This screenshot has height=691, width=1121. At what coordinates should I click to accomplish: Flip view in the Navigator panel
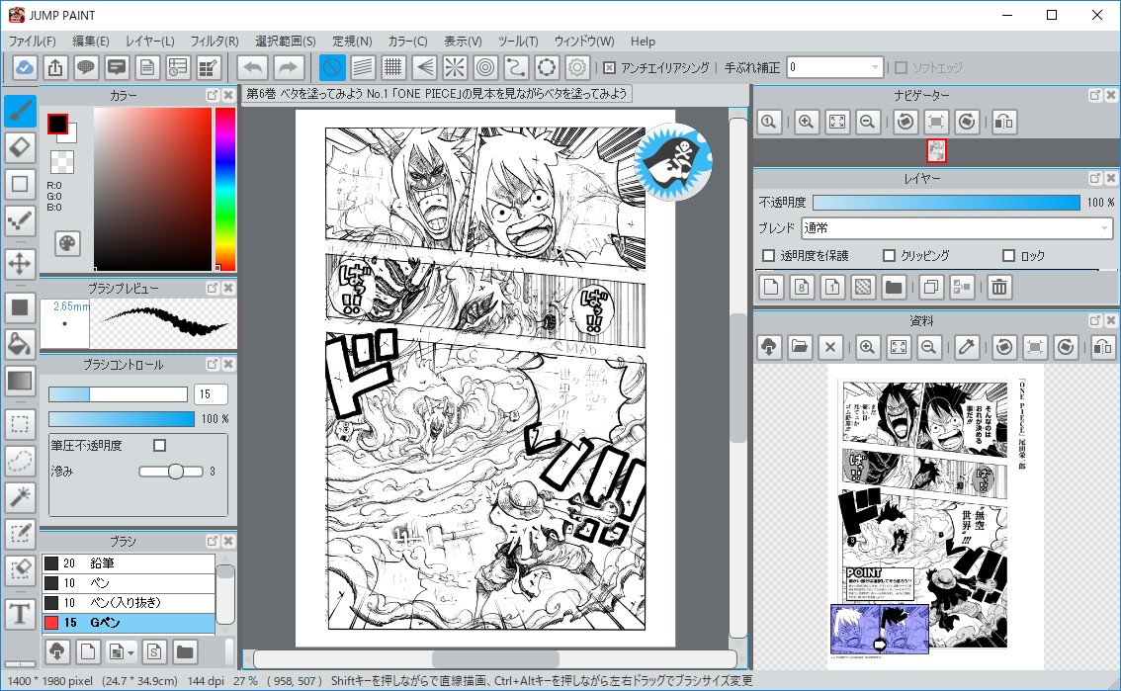(1003, 122)
